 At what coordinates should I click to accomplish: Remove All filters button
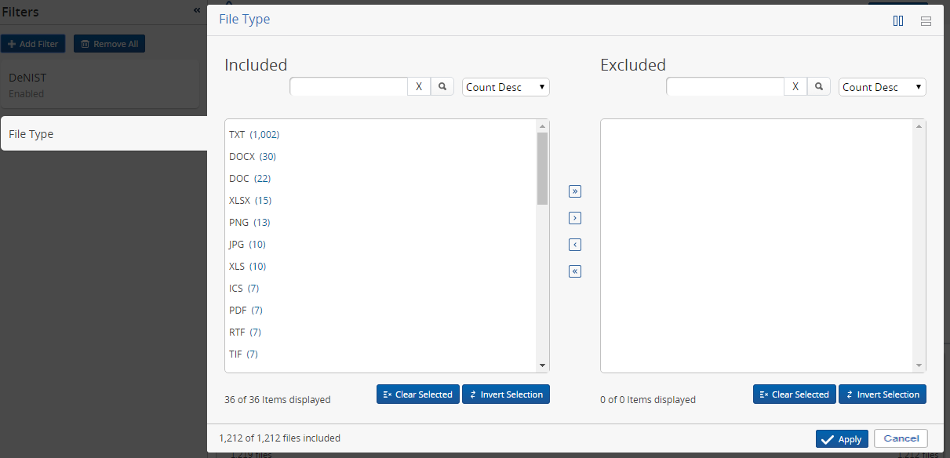pyautogui.click(x=109, y=44)
